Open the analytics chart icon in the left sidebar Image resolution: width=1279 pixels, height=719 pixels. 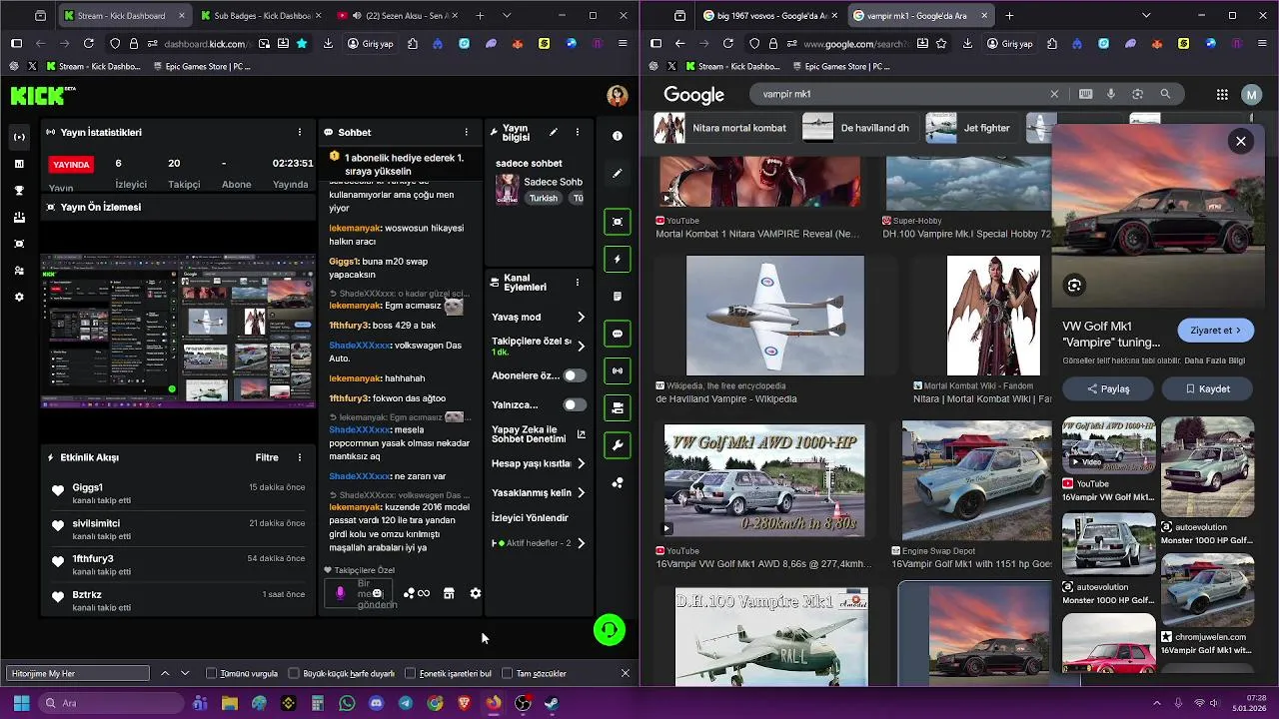(x=19, y=164)
